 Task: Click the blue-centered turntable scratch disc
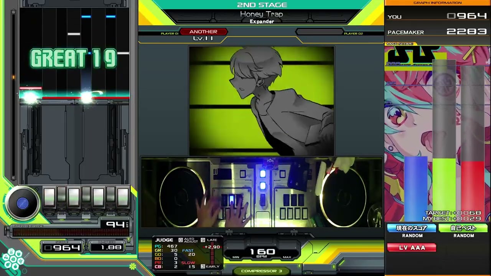pyautogui.click(x=22, y=203)
